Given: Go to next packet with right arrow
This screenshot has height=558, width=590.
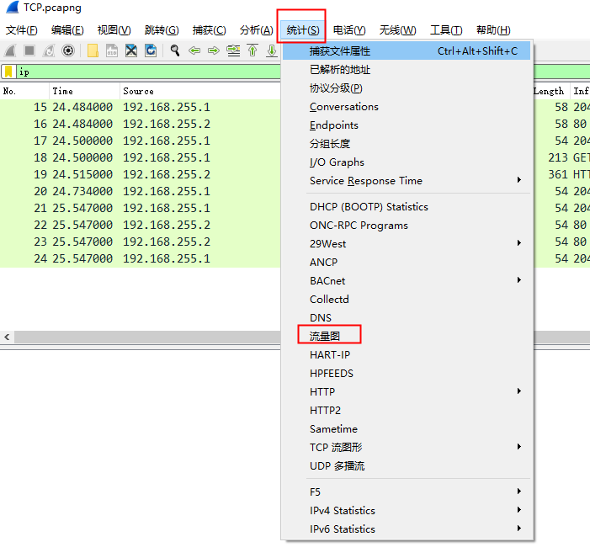Looking at the screenshot, I should click(x=214, y=50).
